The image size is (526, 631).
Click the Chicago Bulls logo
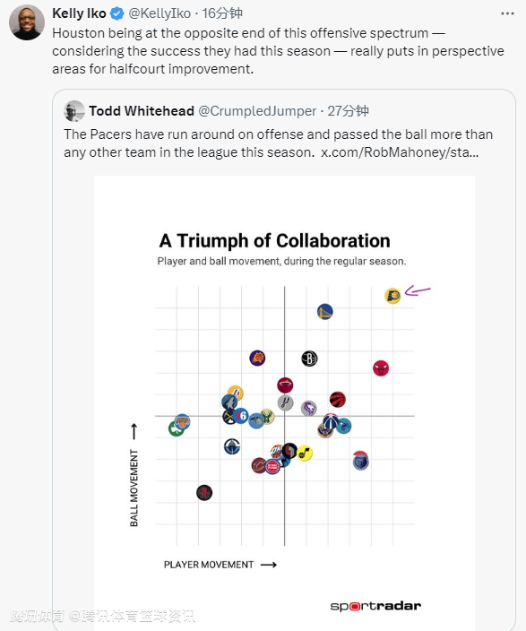click(x=380, y=368)
